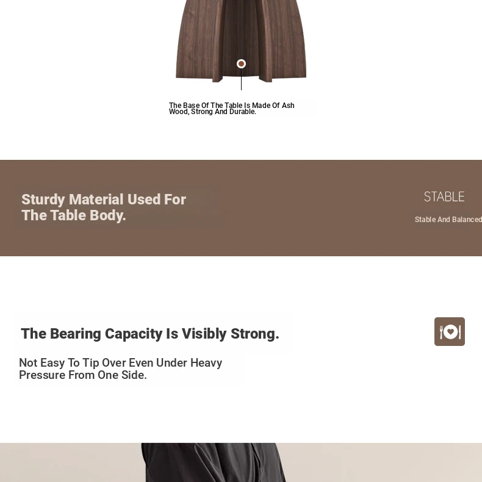Click the round hotspot marker on table base

click(x=242, y=63)
